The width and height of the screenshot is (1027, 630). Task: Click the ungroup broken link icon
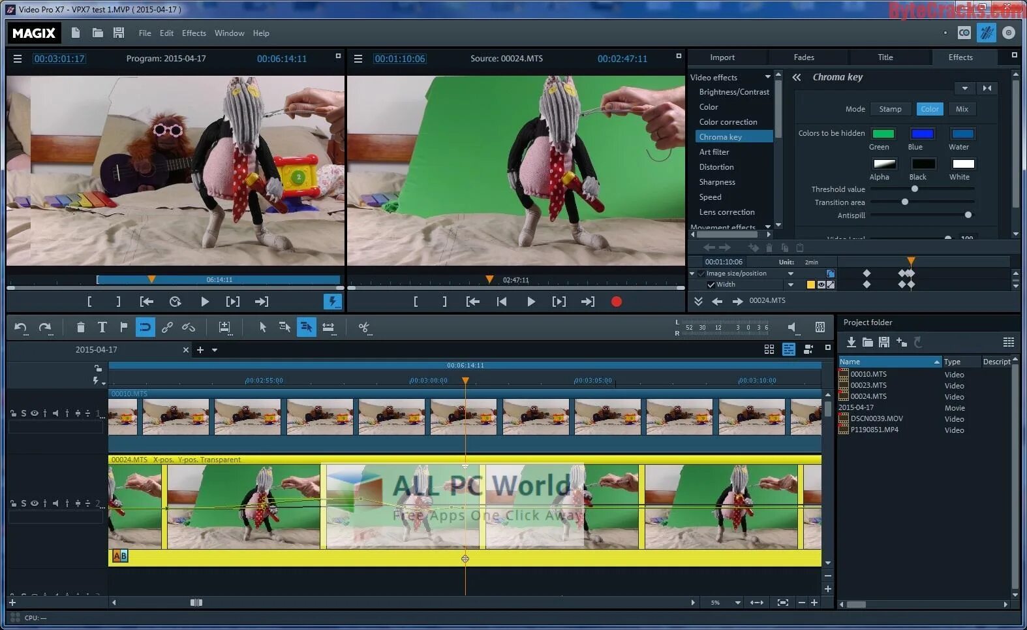pyautogui.click(x=189, y=328)
